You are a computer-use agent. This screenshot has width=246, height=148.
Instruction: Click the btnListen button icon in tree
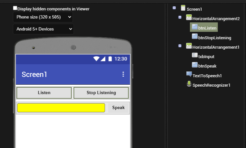point(195,27)
